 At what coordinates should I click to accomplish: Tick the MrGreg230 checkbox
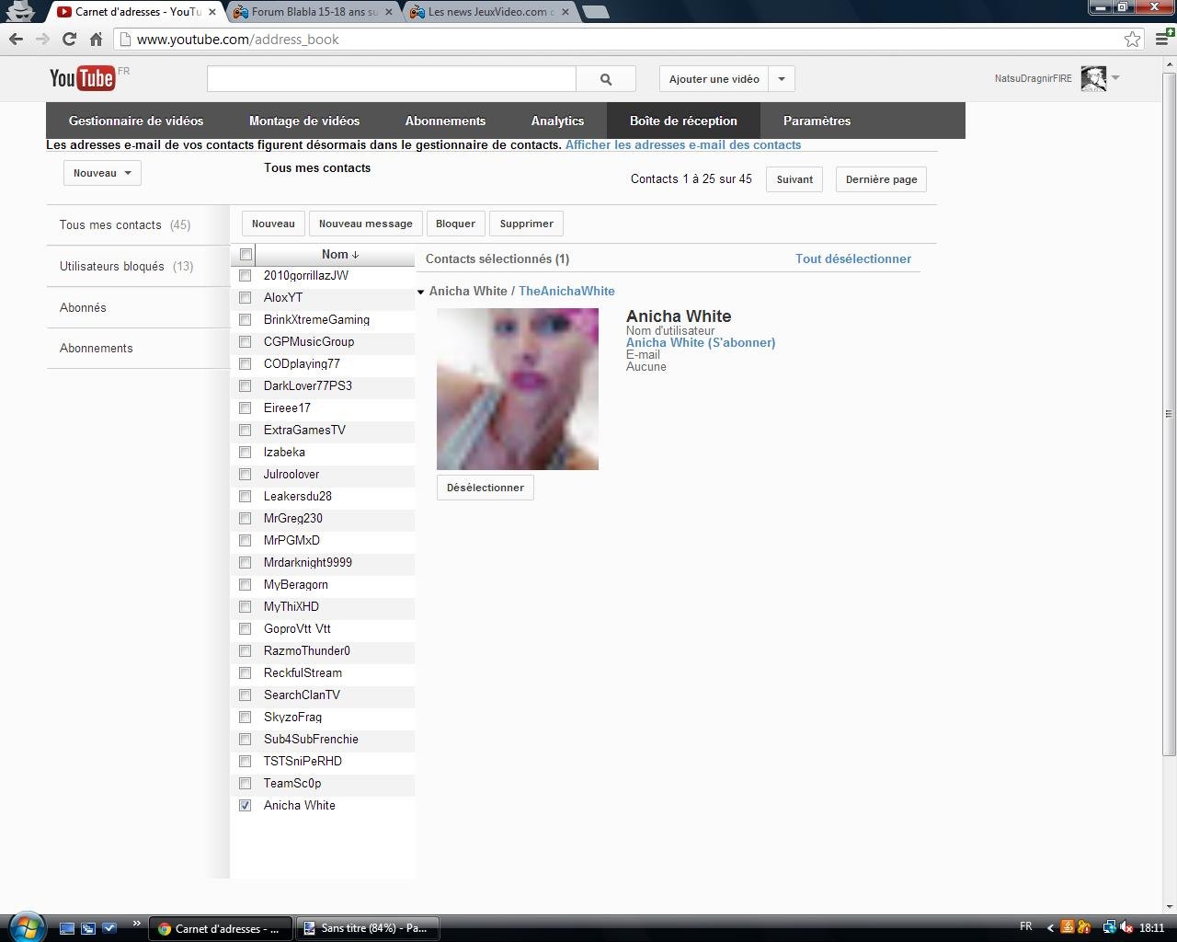point(246,519)
